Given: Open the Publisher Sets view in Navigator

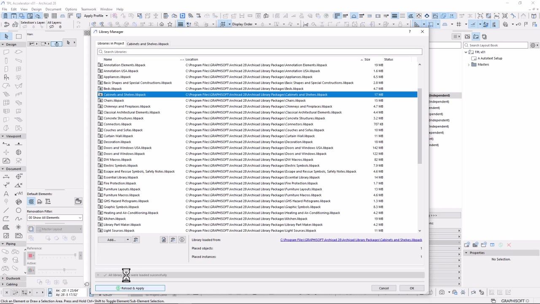Looking at the screenshot, I should tap(484, 37).
